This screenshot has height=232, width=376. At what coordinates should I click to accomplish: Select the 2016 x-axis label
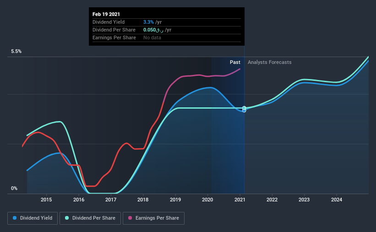[79, 200]
